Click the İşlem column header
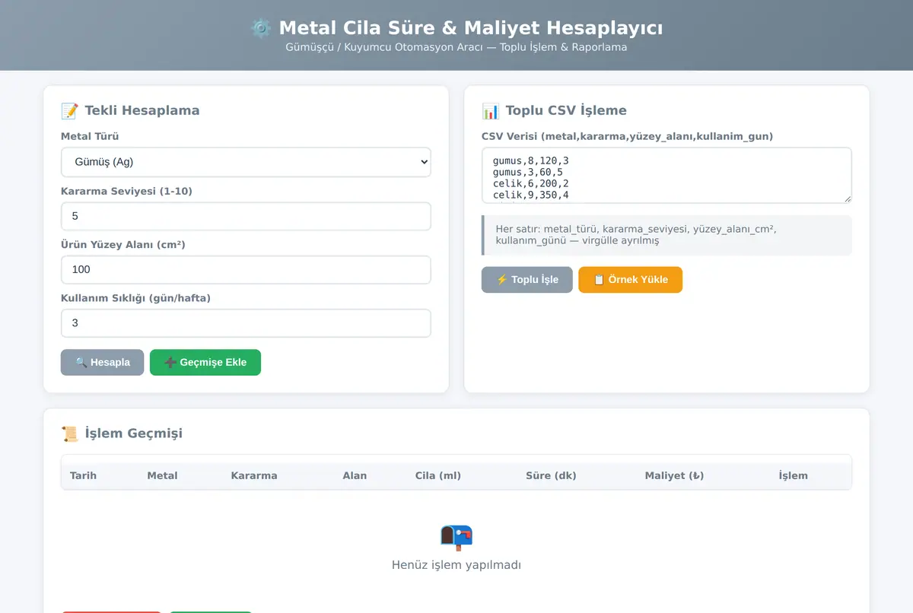 point(793,476)
